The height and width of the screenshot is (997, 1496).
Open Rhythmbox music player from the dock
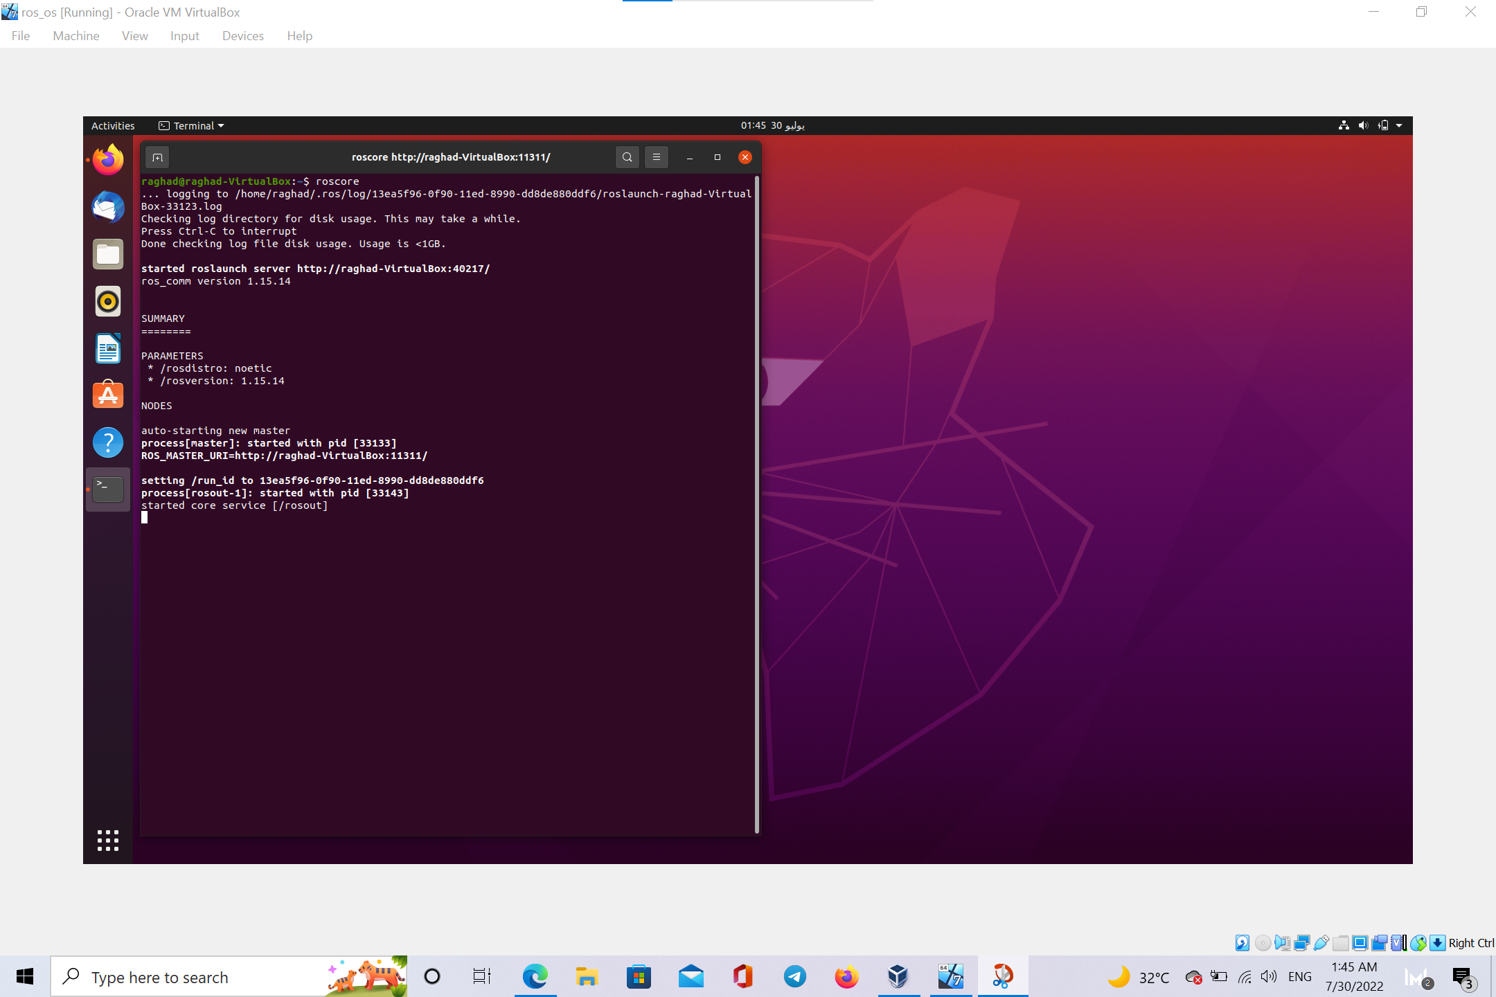pyautogui.click(x=108, y=301)
